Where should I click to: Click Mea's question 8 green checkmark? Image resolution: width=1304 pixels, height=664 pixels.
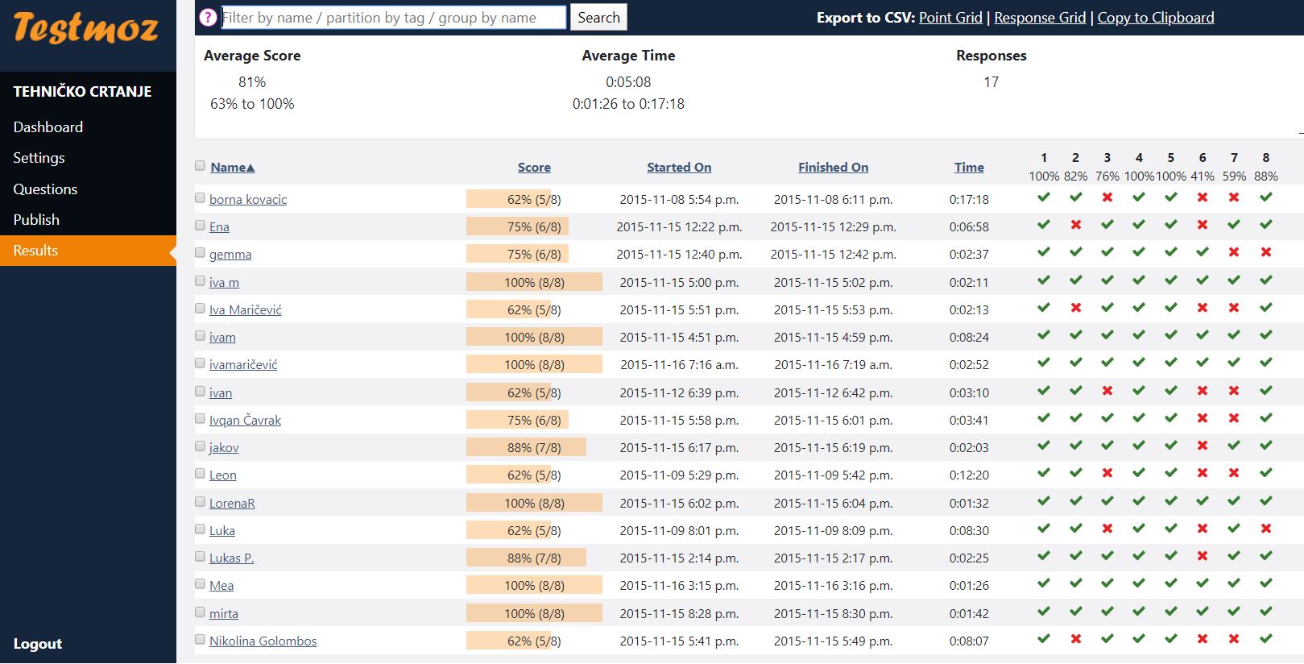tap(1266, 583)
